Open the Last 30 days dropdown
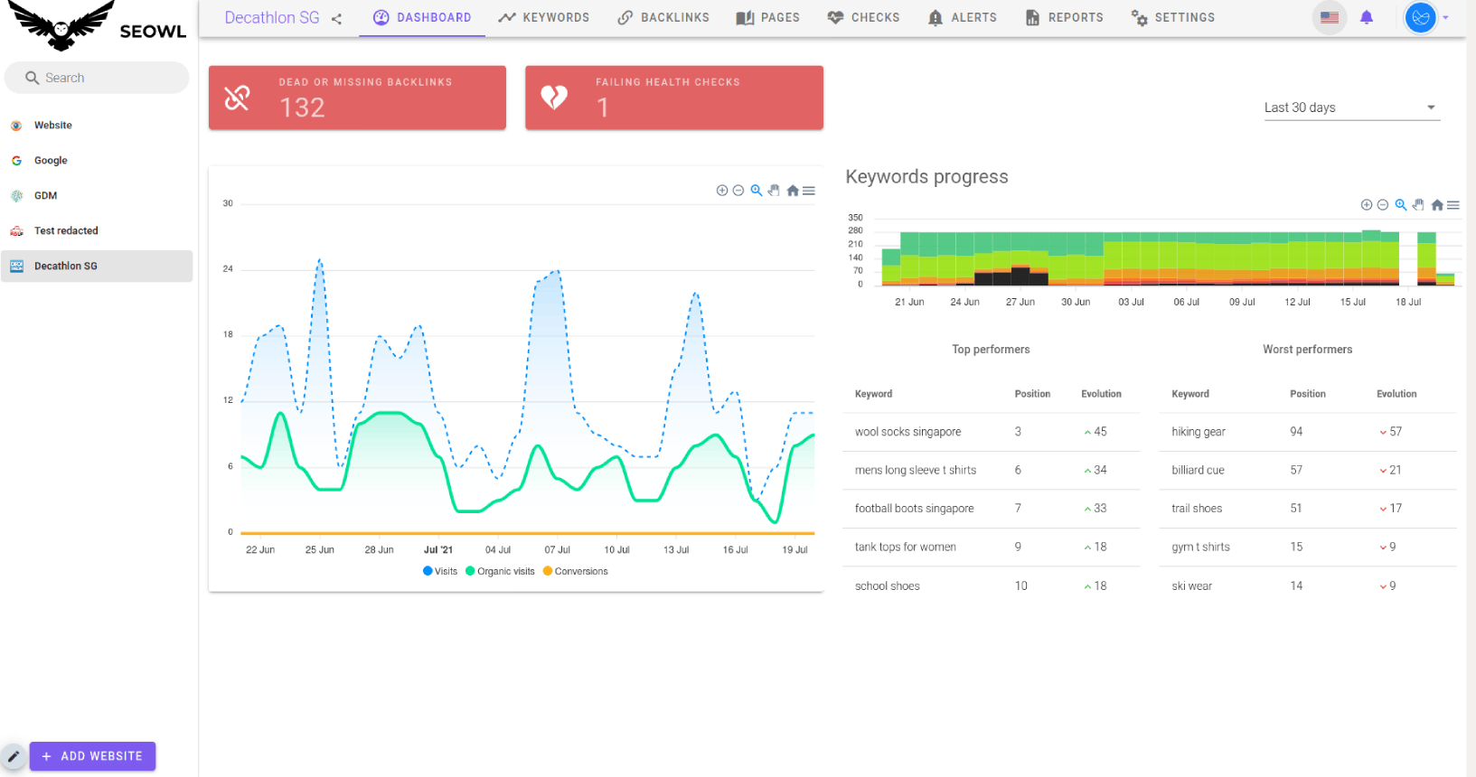 [1351, 108]
